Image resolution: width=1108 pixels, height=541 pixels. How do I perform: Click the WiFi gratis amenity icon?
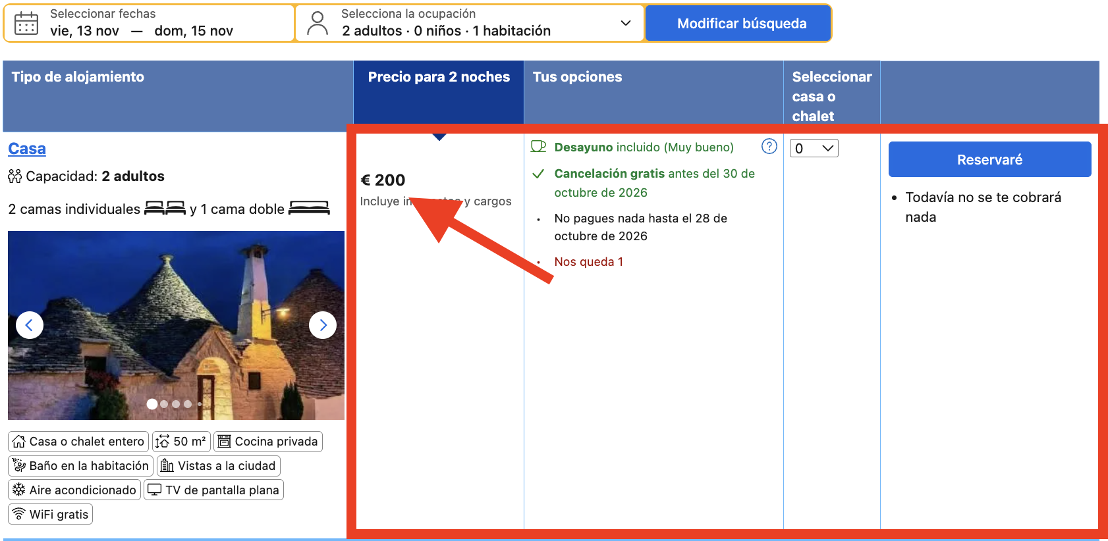coord(19,514)
